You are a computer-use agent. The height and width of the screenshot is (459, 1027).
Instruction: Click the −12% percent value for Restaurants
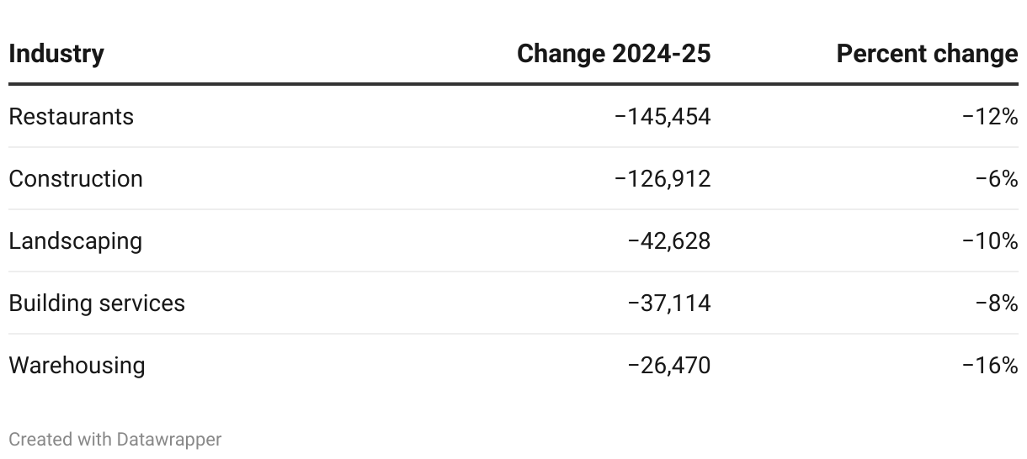(x=990, y=117)
